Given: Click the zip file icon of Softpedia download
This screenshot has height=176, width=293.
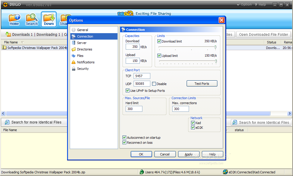Looking at the screenshot, I should pos(4,48).
